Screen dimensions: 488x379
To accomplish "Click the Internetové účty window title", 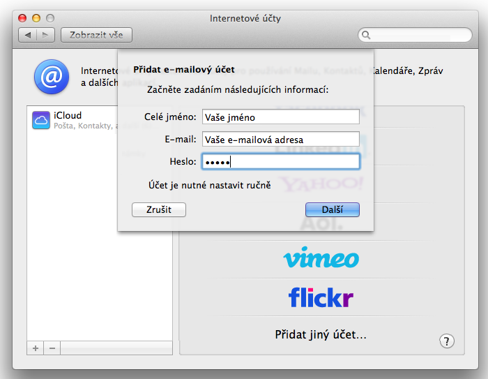I will pos(245,18).
